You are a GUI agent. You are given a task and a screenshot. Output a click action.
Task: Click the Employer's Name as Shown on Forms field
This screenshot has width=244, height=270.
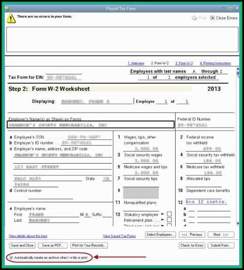(91, 125)
